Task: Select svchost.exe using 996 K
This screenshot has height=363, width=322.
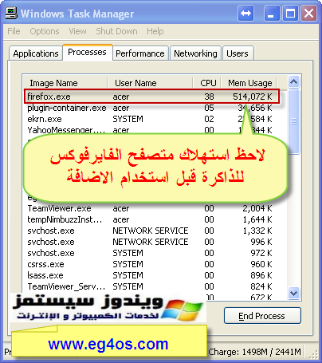Action: pyautogui.click(x=150, y=242)
